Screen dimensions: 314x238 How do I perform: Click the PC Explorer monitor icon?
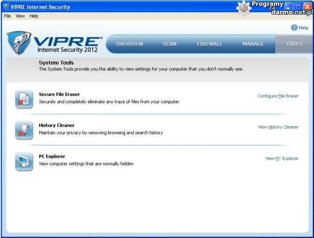click(x=24, y=161)
